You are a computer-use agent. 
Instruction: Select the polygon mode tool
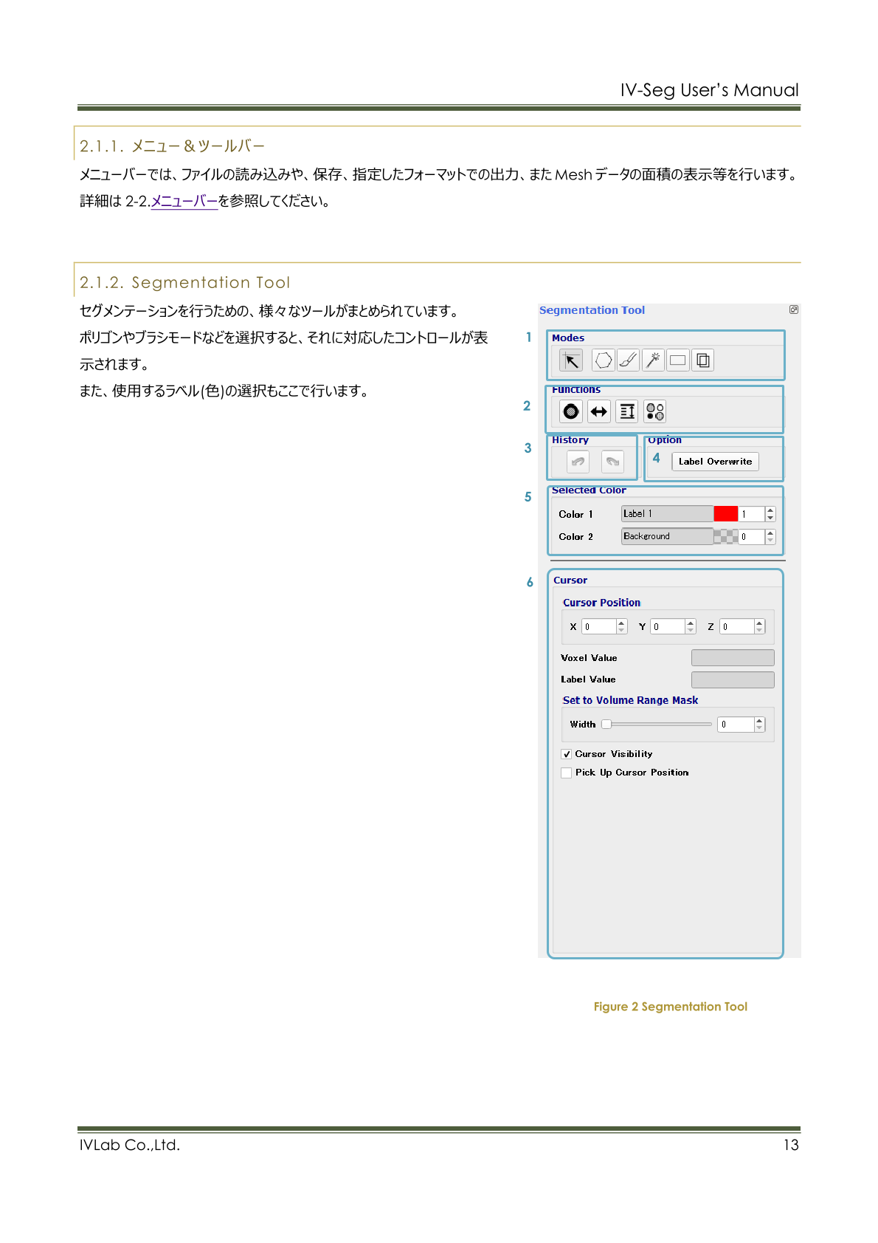pos(603,360)
